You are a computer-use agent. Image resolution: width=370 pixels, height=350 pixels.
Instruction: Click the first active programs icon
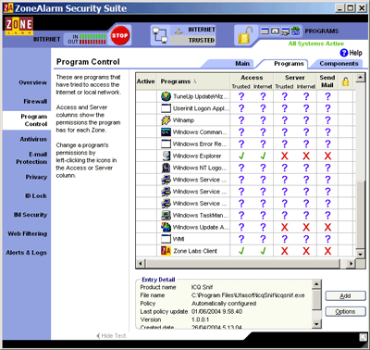(x=265, y=31)
